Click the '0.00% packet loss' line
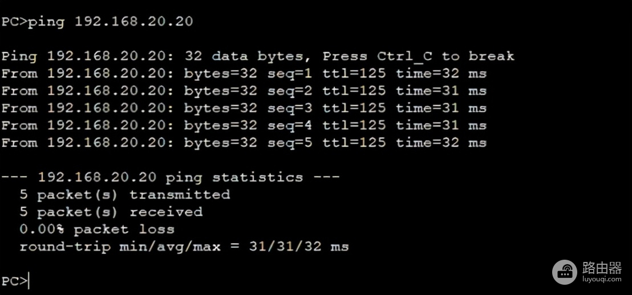632x295 pixels. pyautogui.click(x=96, y=230)
